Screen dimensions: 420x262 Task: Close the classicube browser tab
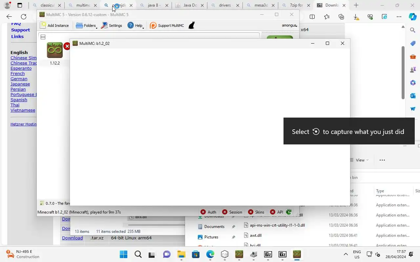pyautogui.click(x=59, y=6)
